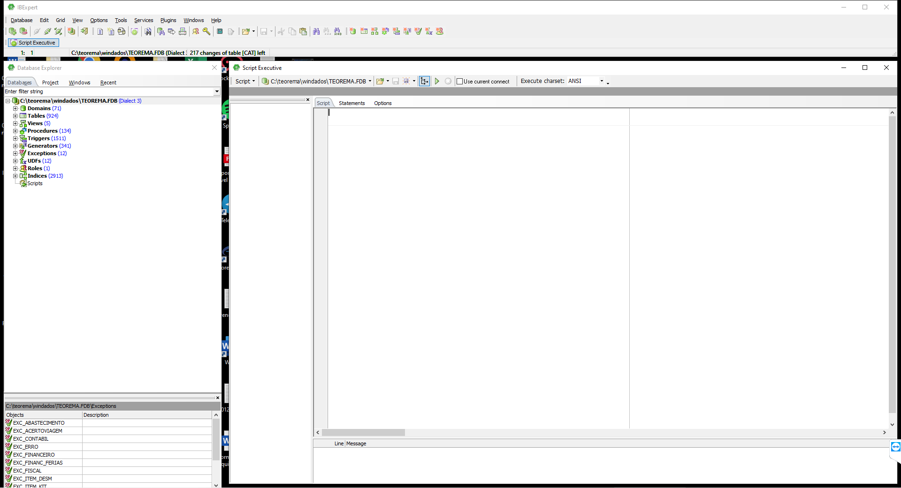Click the Replace (A→B binoculars) icon
901x488 pixels.
click(338, 31)
